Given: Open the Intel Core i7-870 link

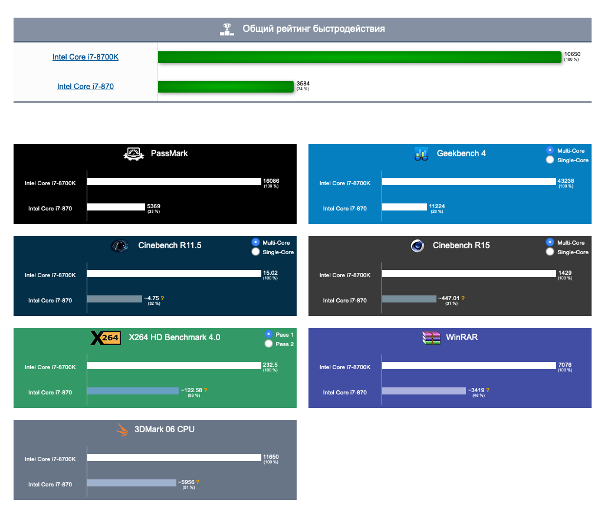Looking at the screenshot, I should (86, 87).
